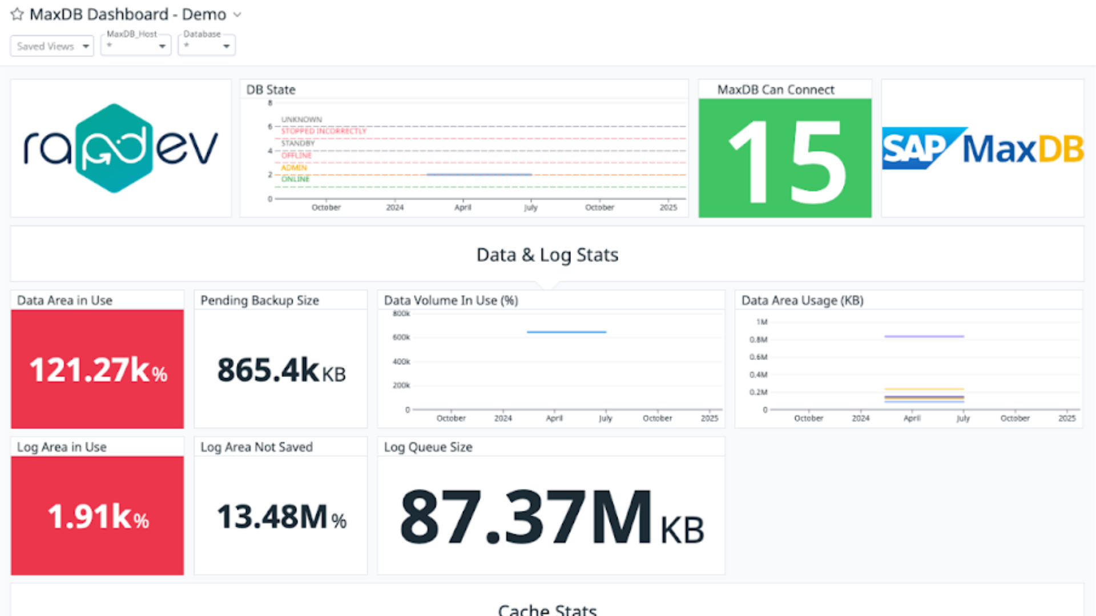The width and height of the screenshot is (1096, 616).
Task: Click the UNKNOWN label in DB State chart
Action: (x=301, y=119)
